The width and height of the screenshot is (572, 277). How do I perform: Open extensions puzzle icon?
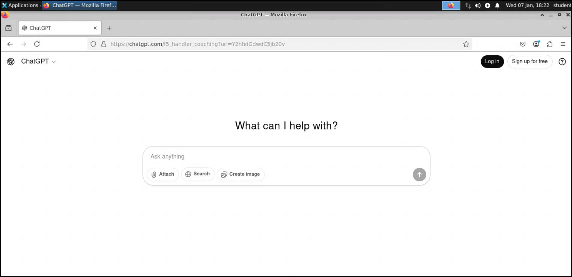550,44
